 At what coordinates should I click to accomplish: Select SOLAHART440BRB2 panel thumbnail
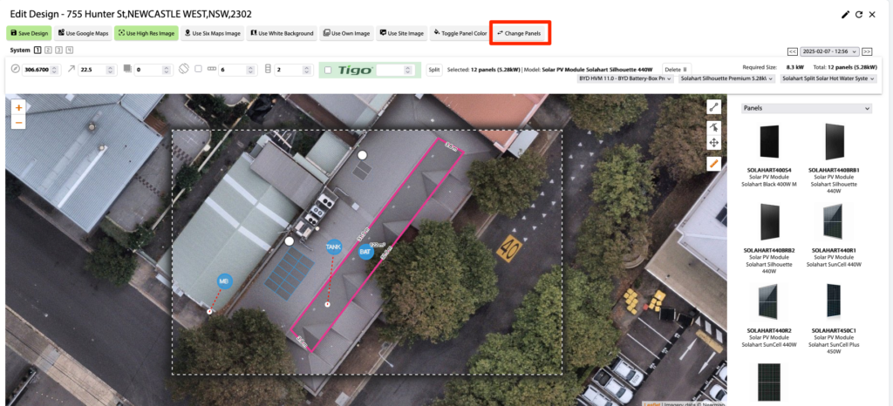769,222
